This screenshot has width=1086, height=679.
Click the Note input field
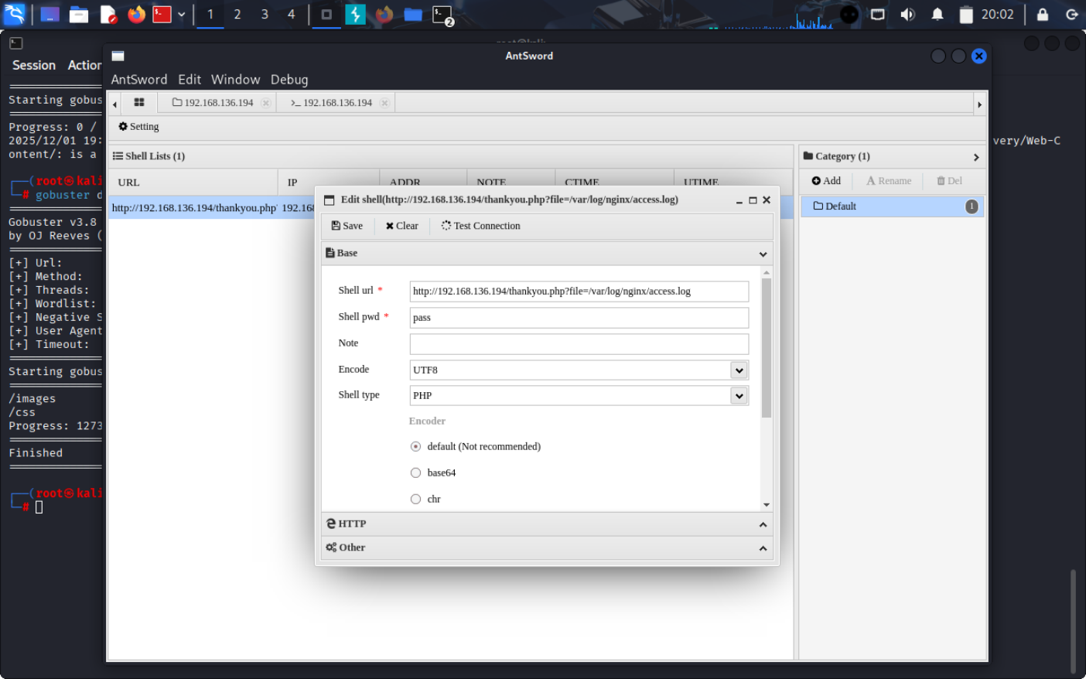[x=579, y=344]
